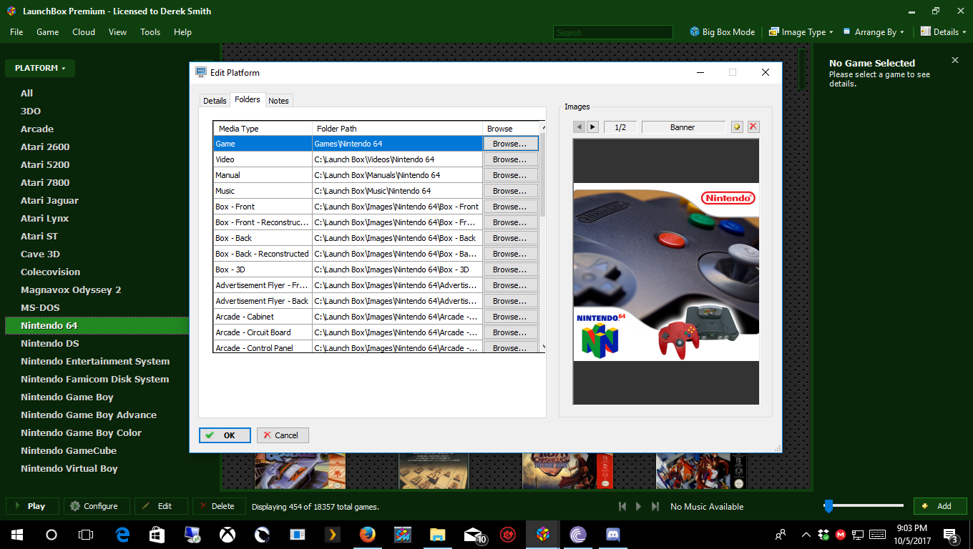Image resolution: width=973 pixels, height=549 pixels.
Task: Open Cortana search circle on taskbar
Action: click(x=52, y=535)
